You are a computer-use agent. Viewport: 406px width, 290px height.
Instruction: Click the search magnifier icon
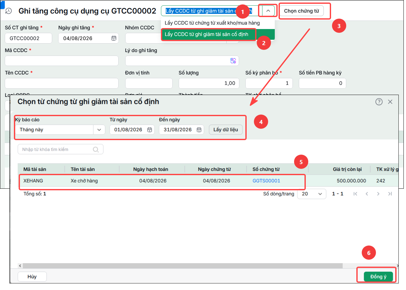pyautogui.click(x=96, y=149)
